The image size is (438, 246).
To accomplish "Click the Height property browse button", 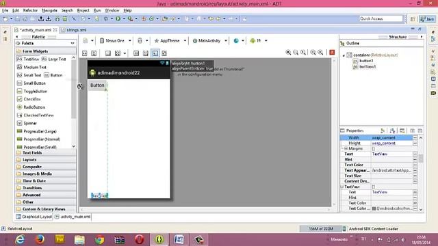I will coord(415,143).
